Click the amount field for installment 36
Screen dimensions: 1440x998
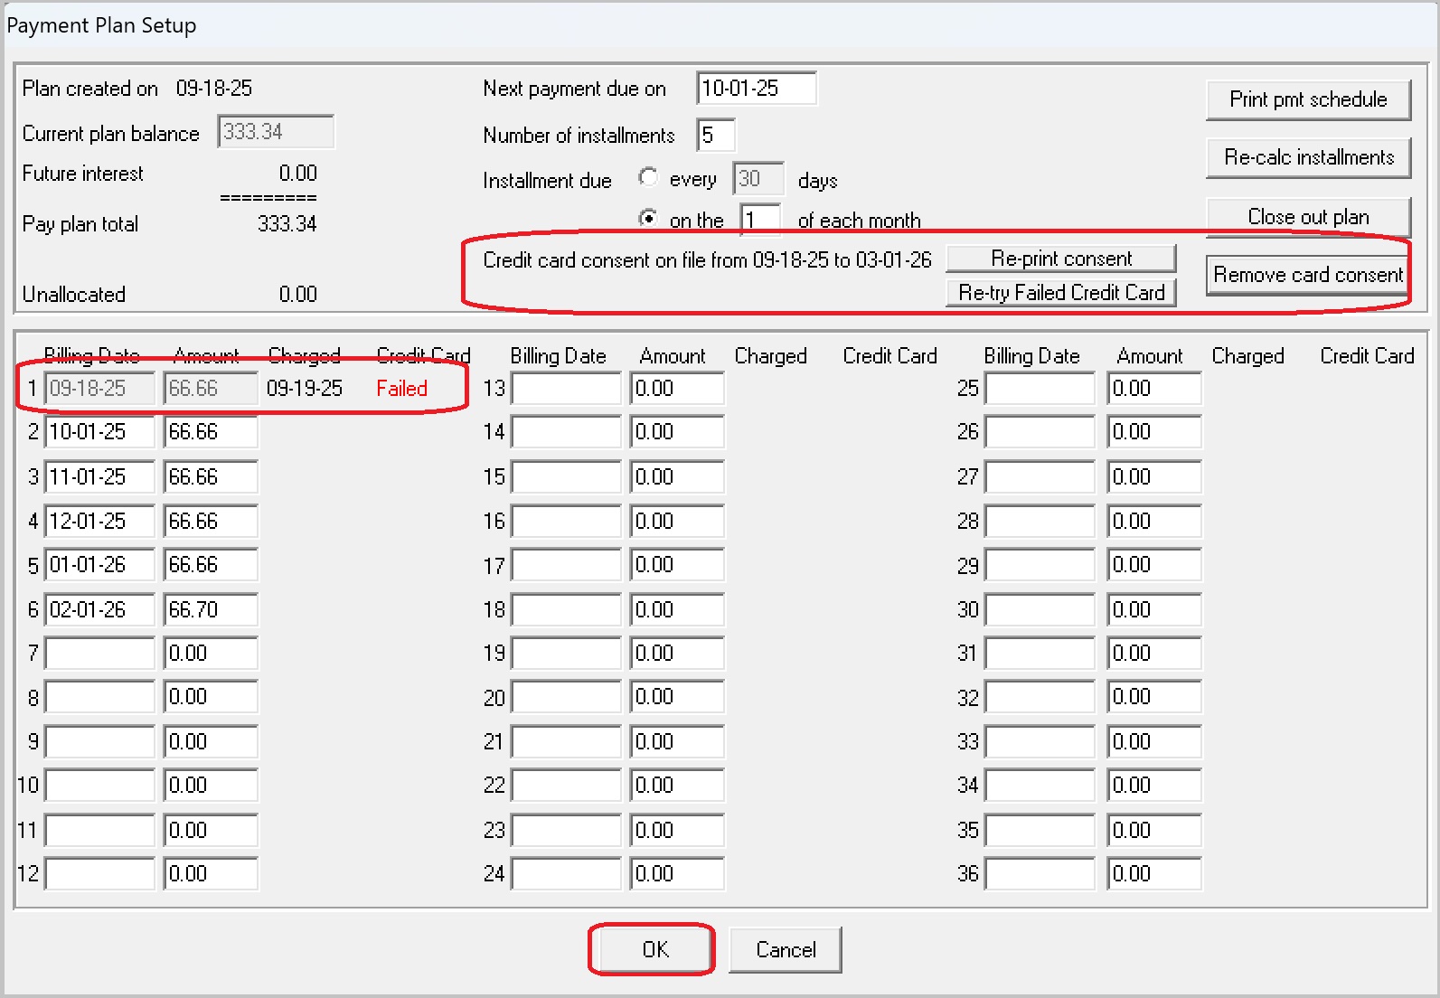tap(1153, 874)
